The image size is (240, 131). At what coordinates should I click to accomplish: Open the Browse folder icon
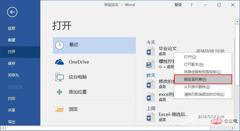click(x=59, y=109)
